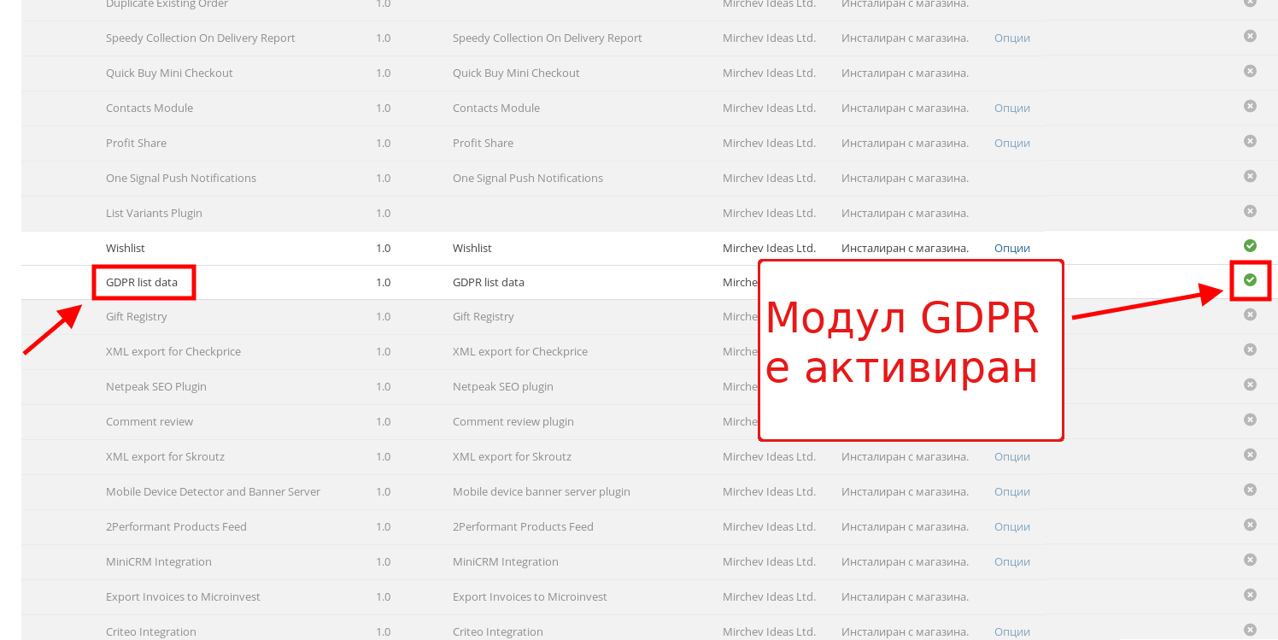The width and height of the screenshot is (1278, 640).
Task: Click Опции in the Profit Share row
Action: click(x=1011, y=143)
